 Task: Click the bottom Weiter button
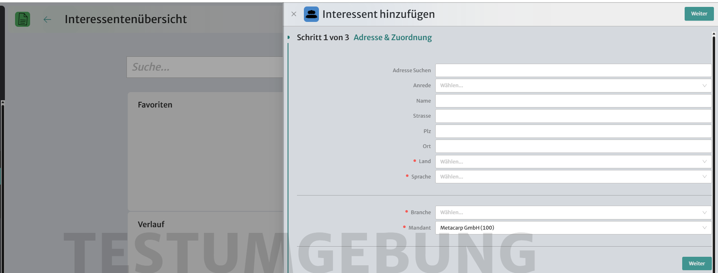pyautogui.click(x=696, y=263)
